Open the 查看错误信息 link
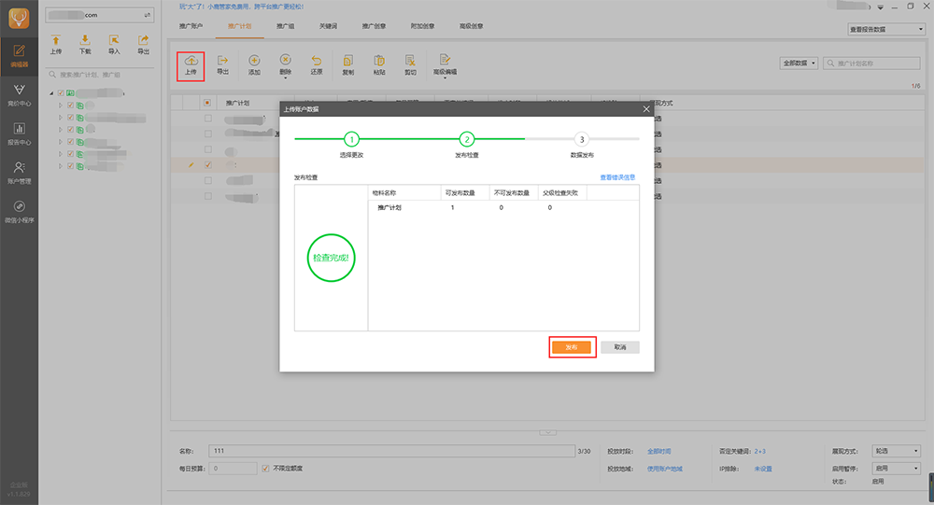This screenshot has height=505, width=934. coord(617,177)
